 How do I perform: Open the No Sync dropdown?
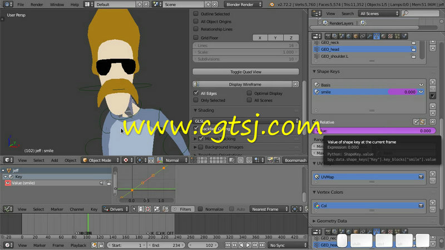pos(288,245)
